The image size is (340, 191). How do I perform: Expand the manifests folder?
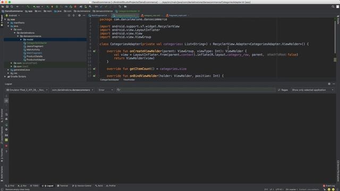point(8,23)
